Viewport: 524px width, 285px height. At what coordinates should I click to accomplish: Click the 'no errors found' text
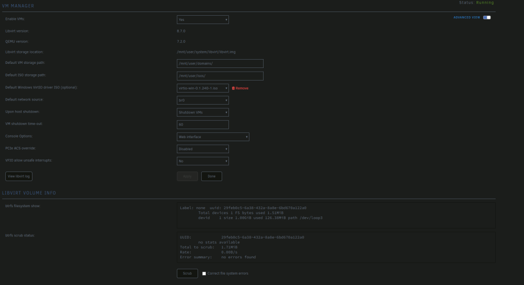238,257
